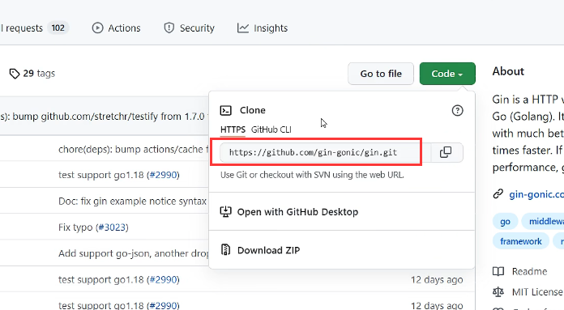Click the MIT License scale icon
This screenshot has height=310, width=564.
[x=498, y=291]
